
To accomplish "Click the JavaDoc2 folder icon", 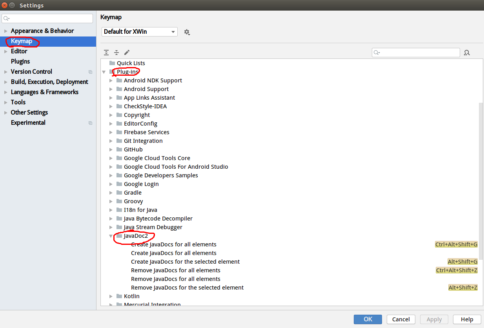I will coord(119,235).
